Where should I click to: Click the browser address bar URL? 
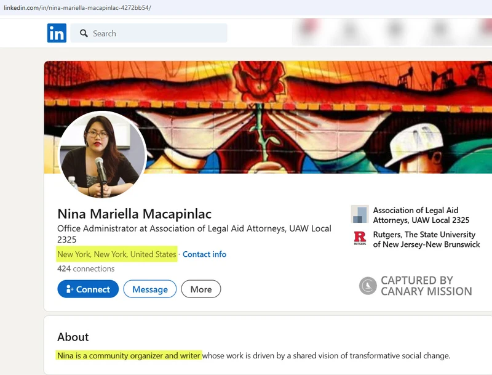click(77, 7)
